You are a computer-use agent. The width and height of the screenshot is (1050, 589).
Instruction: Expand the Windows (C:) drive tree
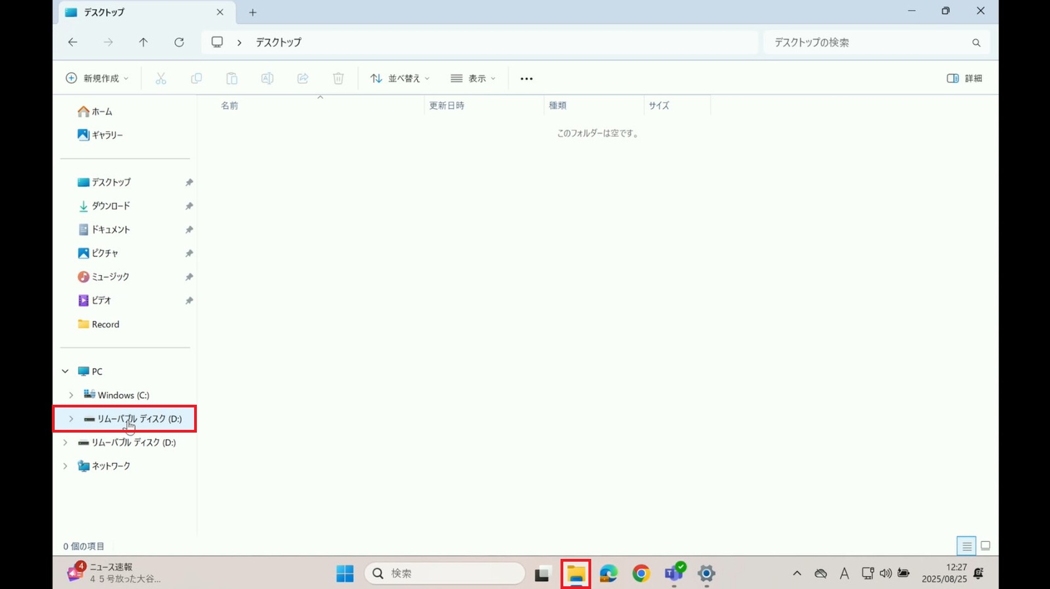point(71,395)
